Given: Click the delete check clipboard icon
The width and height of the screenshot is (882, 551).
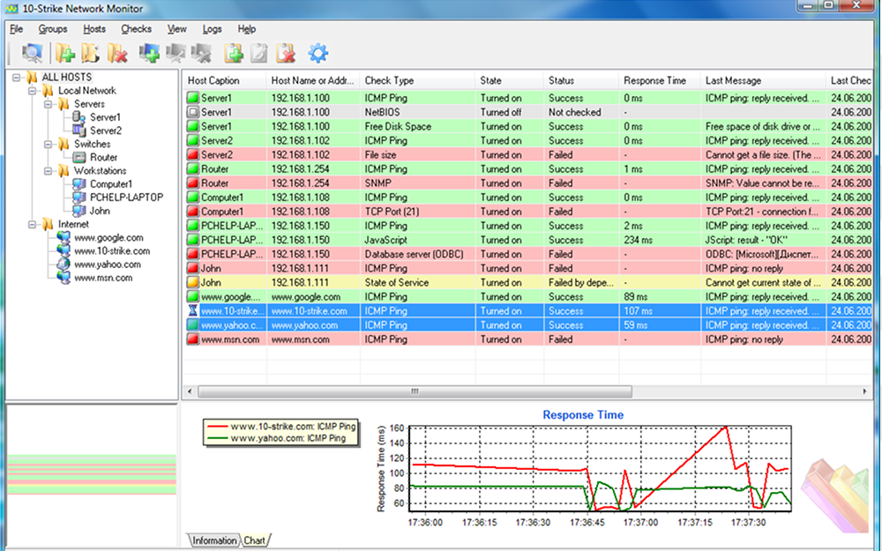Looking at the screenshot, I should point(285,54).
